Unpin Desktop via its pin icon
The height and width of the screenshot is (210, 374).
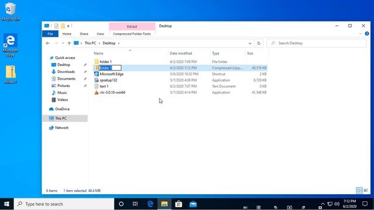[x=85, y=65]
